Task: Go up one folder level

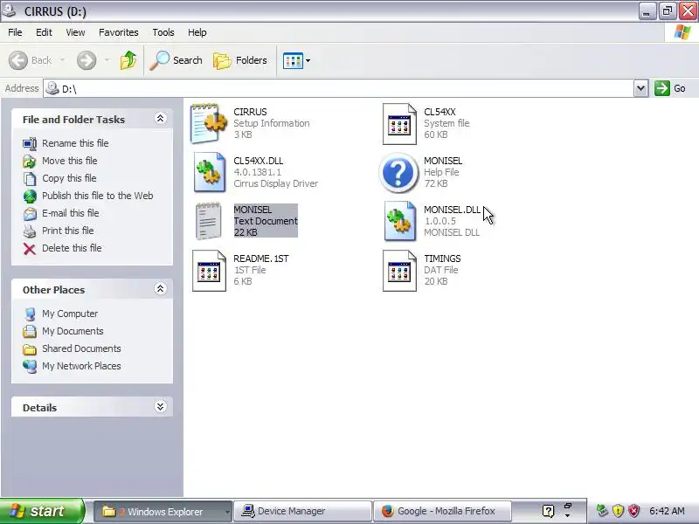Action: (x=128, y=60)
